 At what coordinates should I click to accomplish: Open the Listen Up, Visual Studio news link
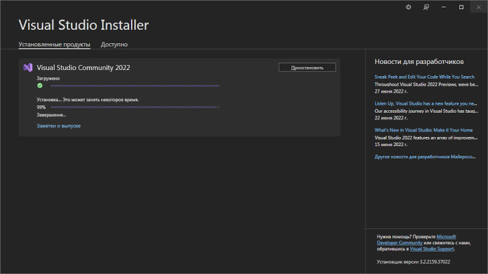coord(425,104)
